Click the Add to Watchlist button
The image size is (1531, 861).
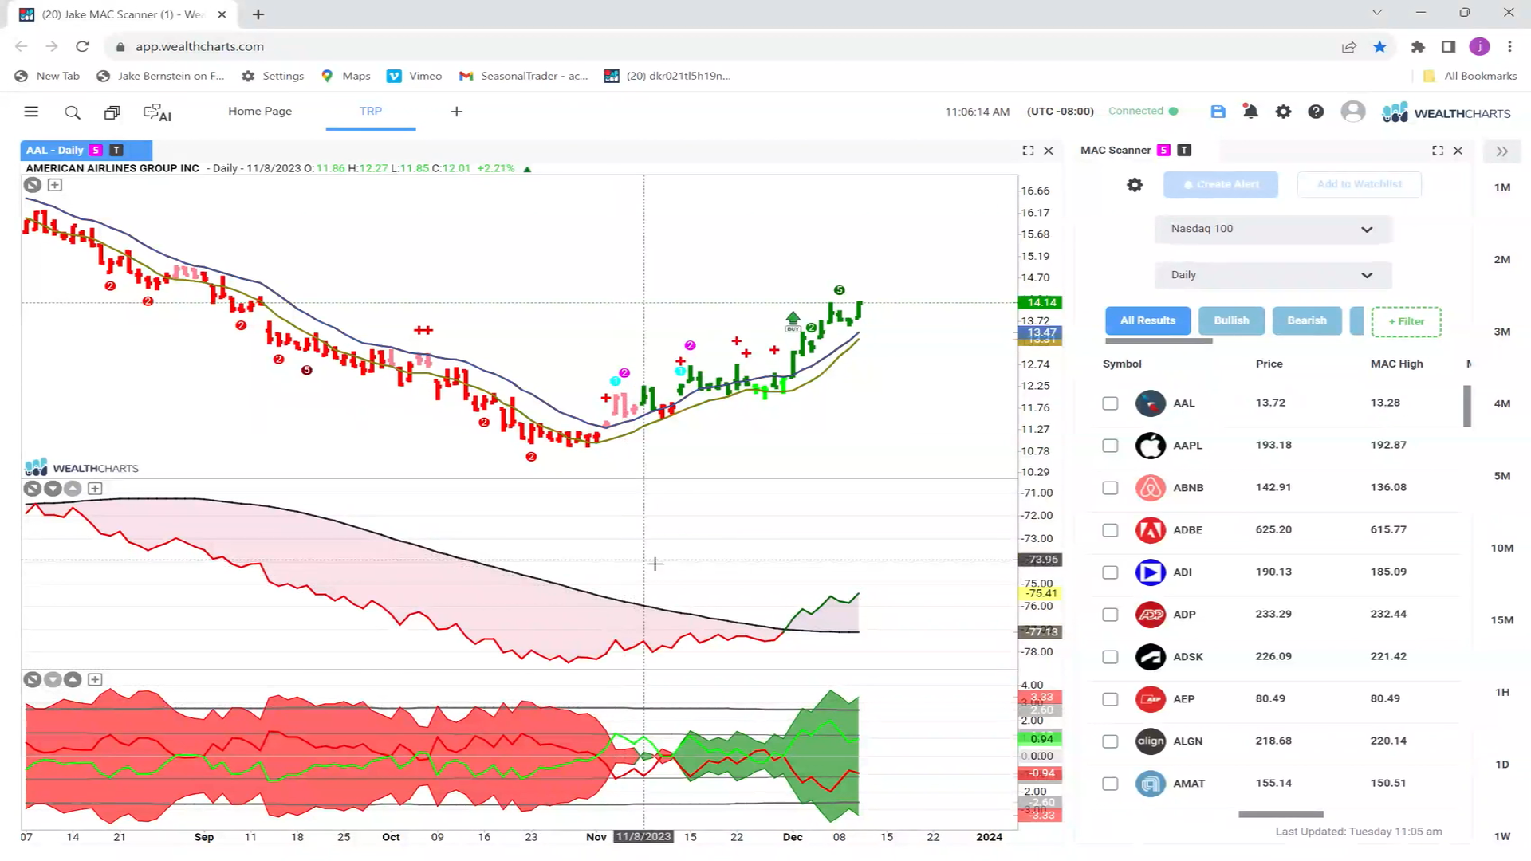(x=1359, y=185)
